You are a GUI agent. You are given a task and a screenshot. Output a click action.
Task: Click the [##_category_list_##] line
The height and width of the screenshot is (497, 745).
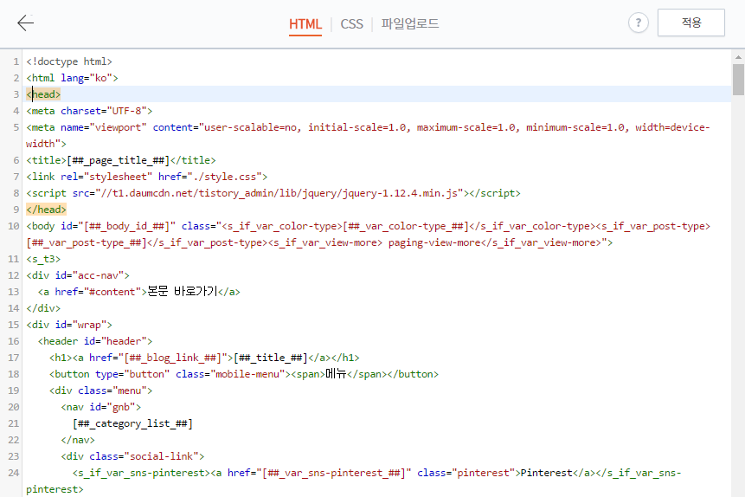(132, 423)
